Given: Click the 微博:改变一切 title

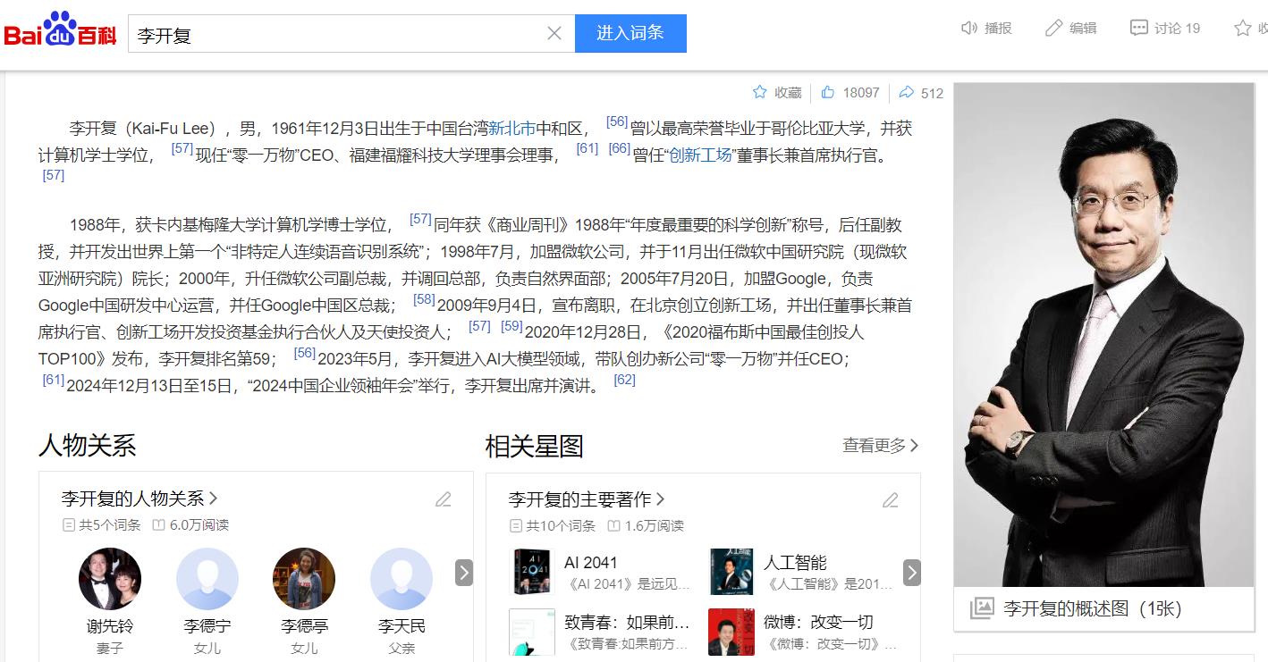Looking at the screenshot, I should pyautogui.click(x=818, y=622).
